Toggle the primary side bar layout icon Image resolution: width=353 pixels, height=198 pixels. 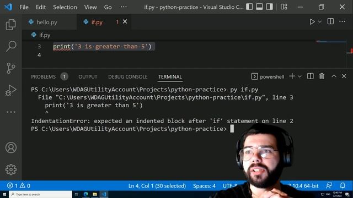(x=249, y=7)
